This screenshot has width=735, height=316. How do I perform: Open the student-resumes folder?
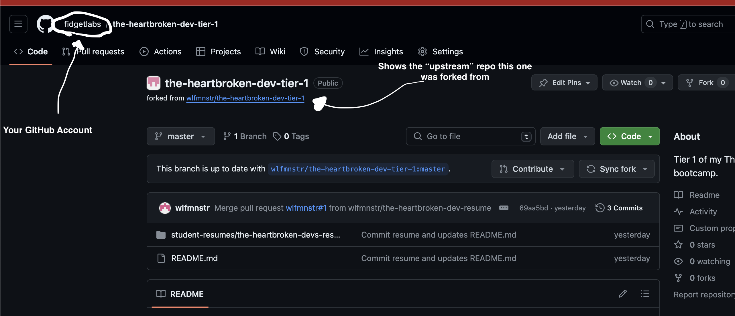(x=256, y=235)
